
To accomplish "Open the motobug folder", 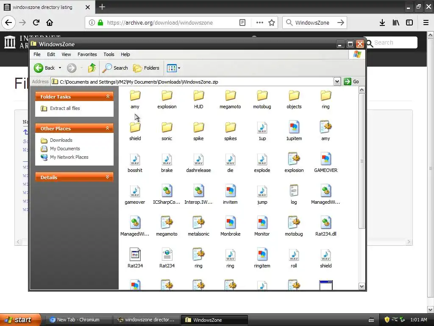I will tap(262, 99).
